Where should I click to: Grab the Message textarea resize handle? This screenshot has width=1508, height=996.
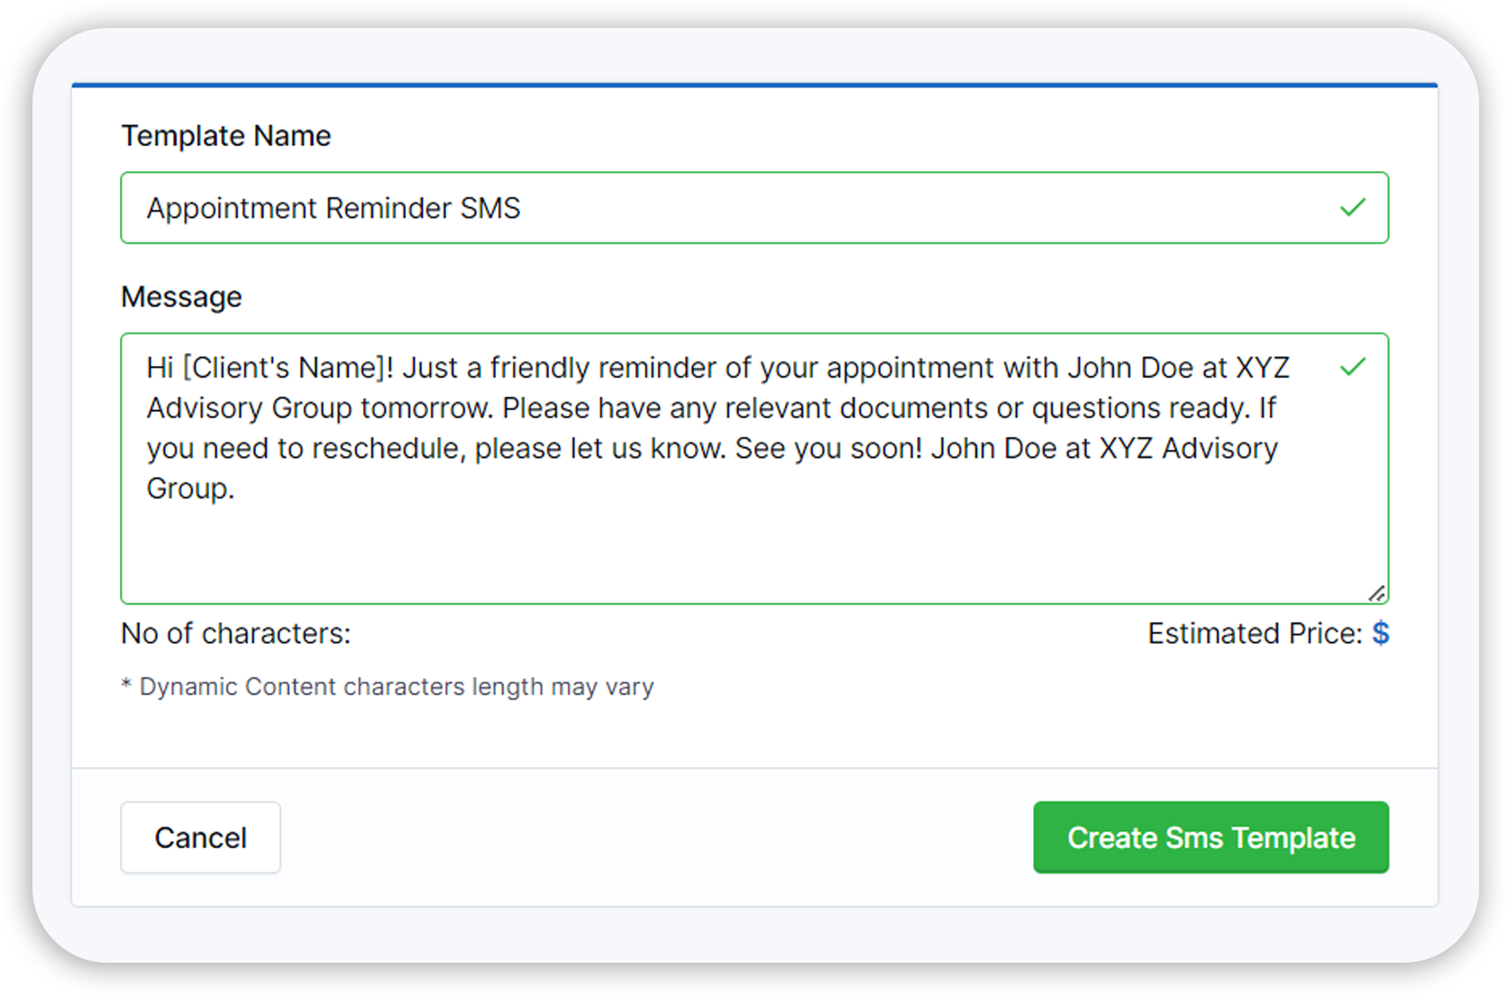click(x=1376, y=593)
